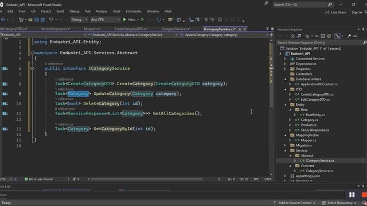Toggle auto-hide pin of Solution Explorer

click(363, 29)
